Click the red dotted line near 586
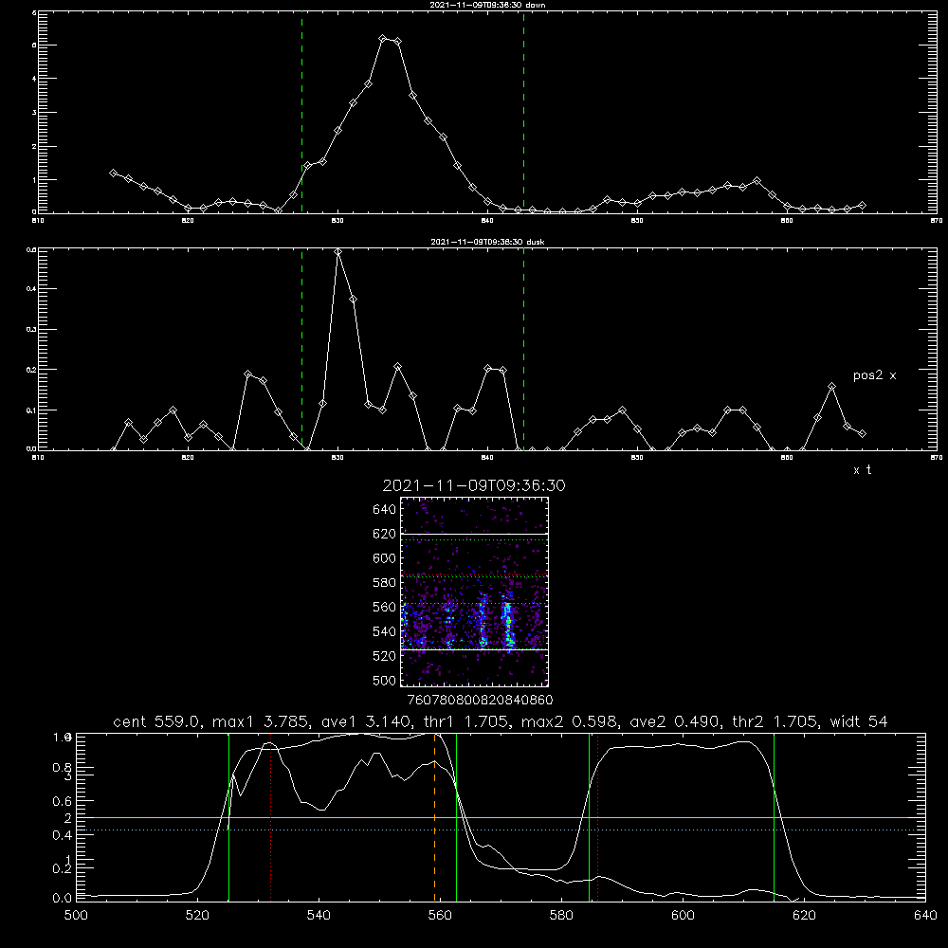 click(x=598, y=817)
